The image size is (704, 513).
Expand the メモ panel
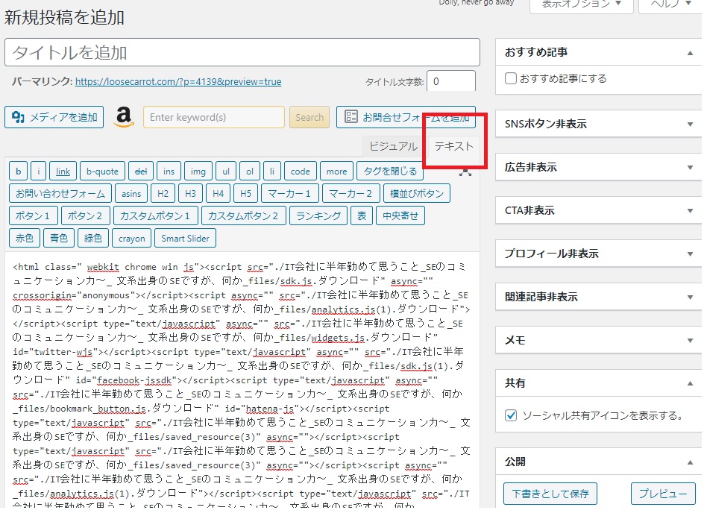click(690, 340)
